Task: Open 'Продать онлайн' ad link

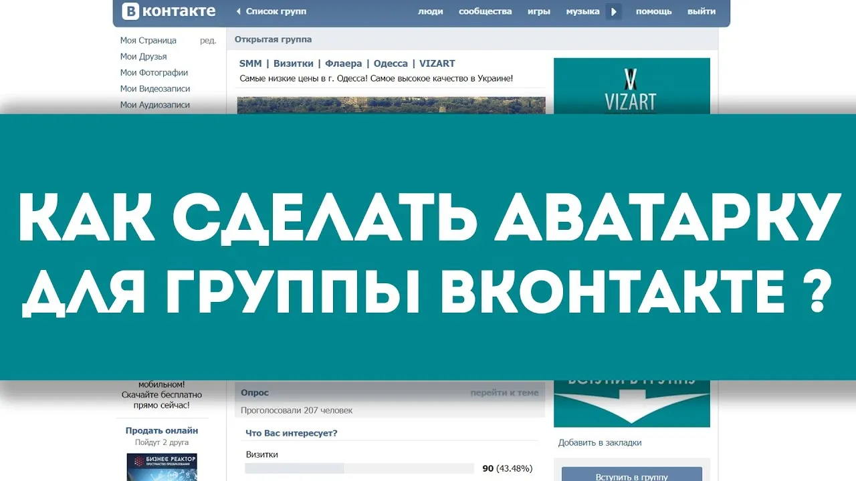Action: [x=162, y=431]
